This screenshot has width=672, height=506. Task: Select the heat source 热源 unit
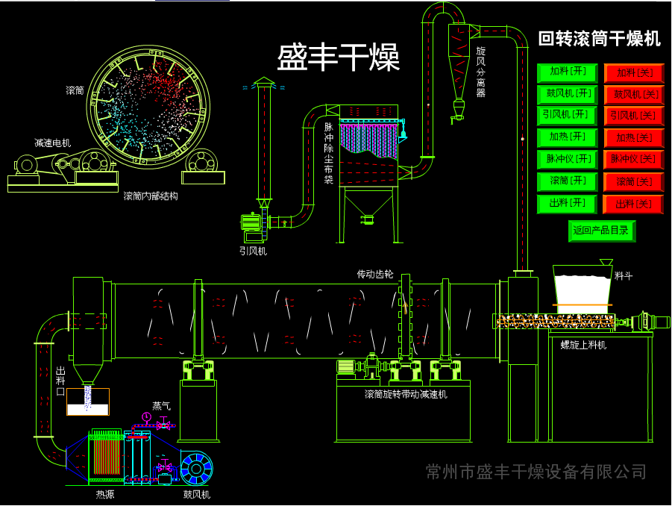coord(106,457)
